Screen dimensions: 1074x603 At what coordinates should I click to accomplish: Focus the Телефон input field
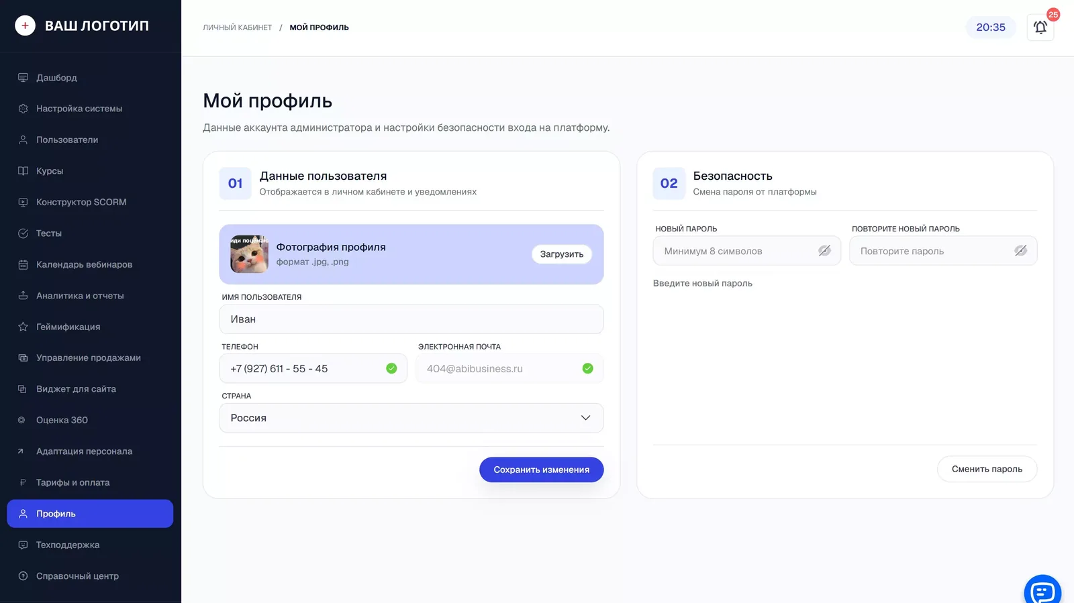click(313, 369)
